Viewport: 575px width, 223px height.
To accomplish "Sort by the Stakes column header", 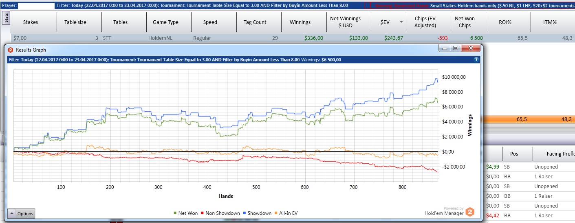I will tap(31, 22).
